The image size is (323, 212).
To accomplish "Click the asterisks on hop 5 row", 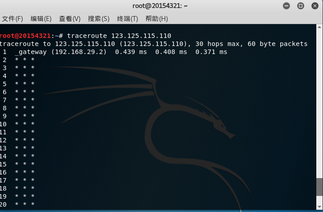I will click(x=25, y=83).
